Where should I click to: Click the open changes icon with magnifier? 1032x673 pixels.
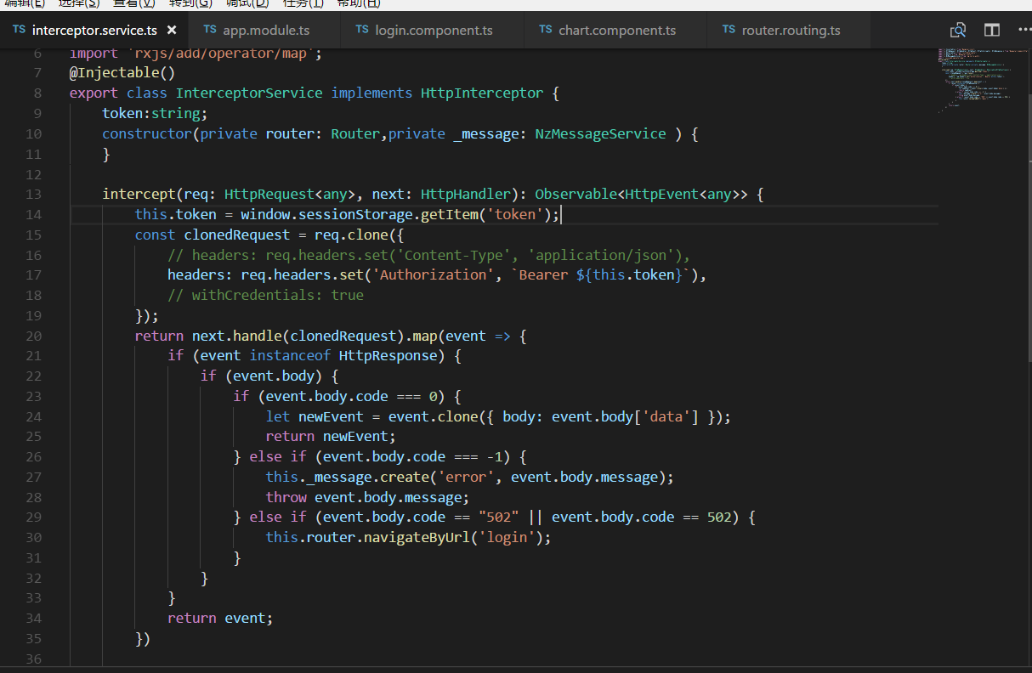pos(958,31)
